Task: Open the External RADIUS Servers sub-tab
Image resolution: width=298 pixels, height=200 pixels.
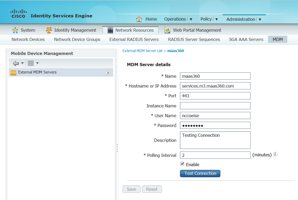Action: point(134,40)
